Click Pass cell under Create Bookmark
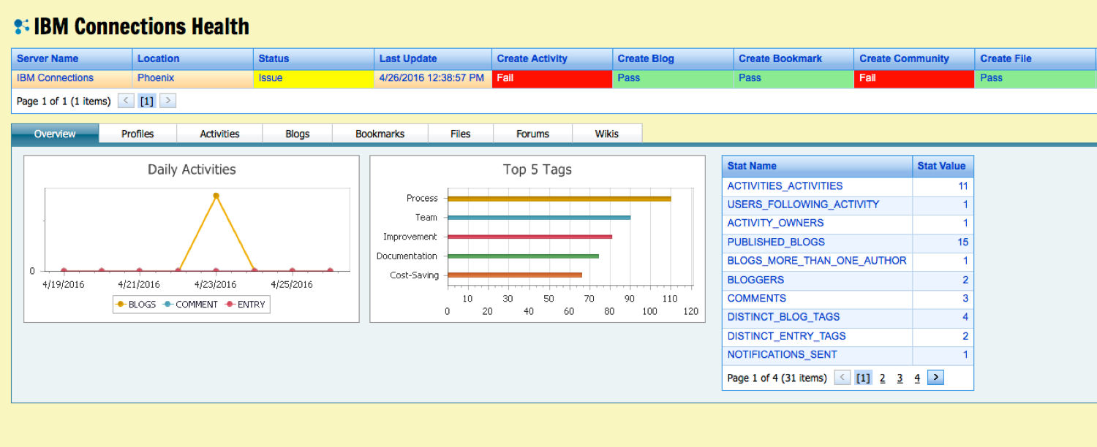The width and height of the screenshot is (1097, 447). pyautogui.click(x=793, y=78)
